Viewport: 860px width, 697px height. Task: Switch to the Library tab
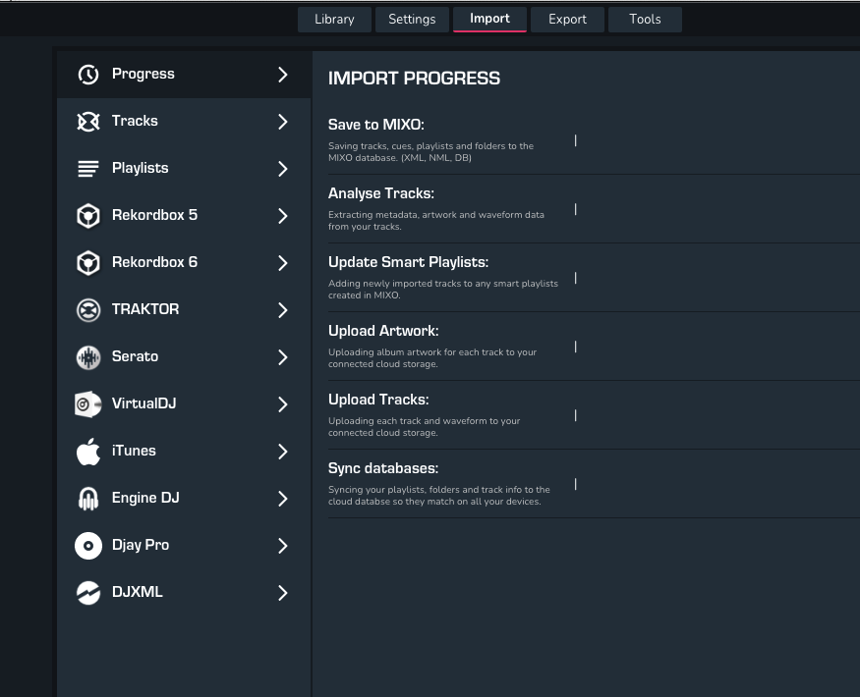coord(334,20)
